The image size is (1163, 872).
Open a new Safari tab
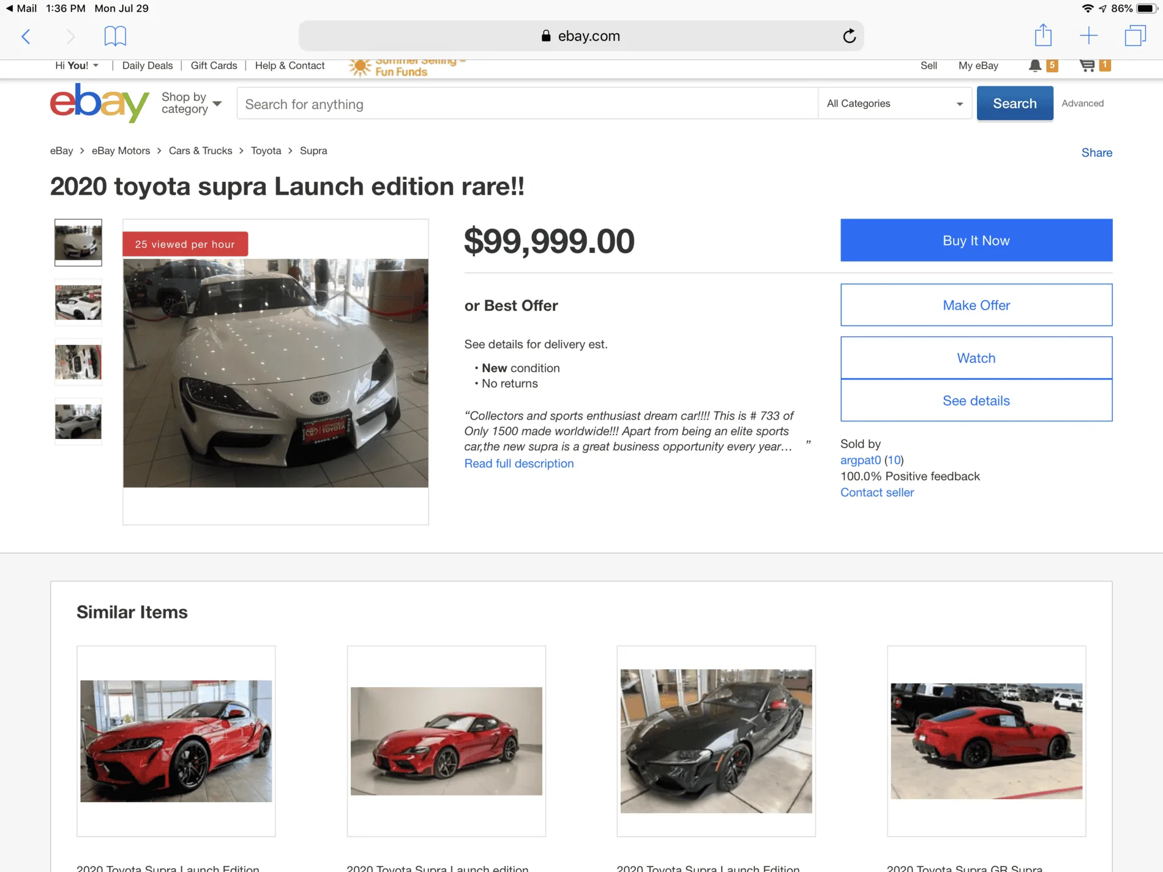[x=1089, y=36]
